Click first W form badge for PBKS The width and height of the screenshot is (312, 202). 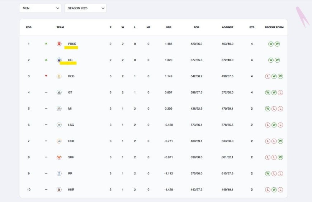click(271, 44)
